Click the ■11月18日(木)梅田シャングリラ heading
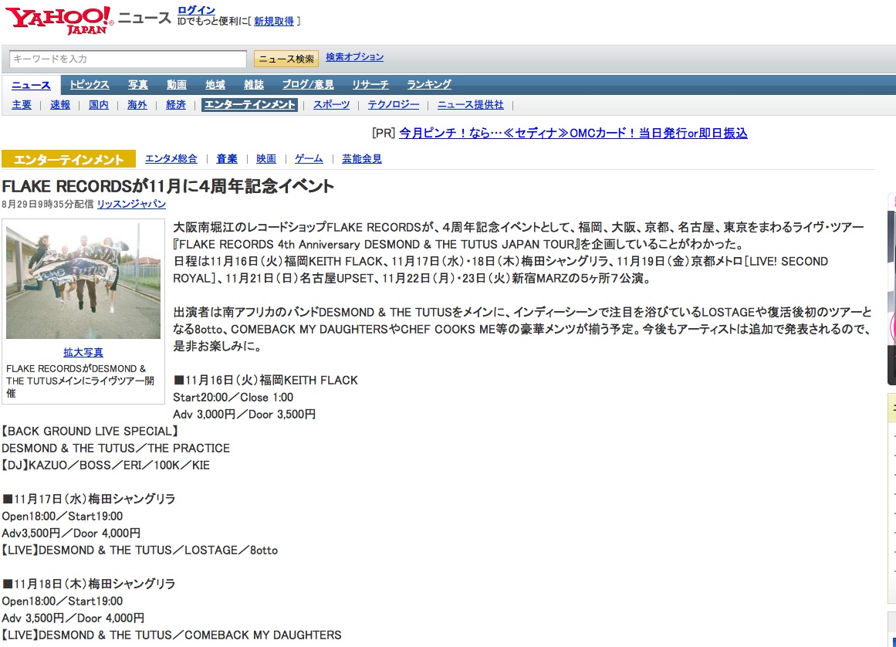The height and width of the screenshot is (647, 896). coord(89,584)
